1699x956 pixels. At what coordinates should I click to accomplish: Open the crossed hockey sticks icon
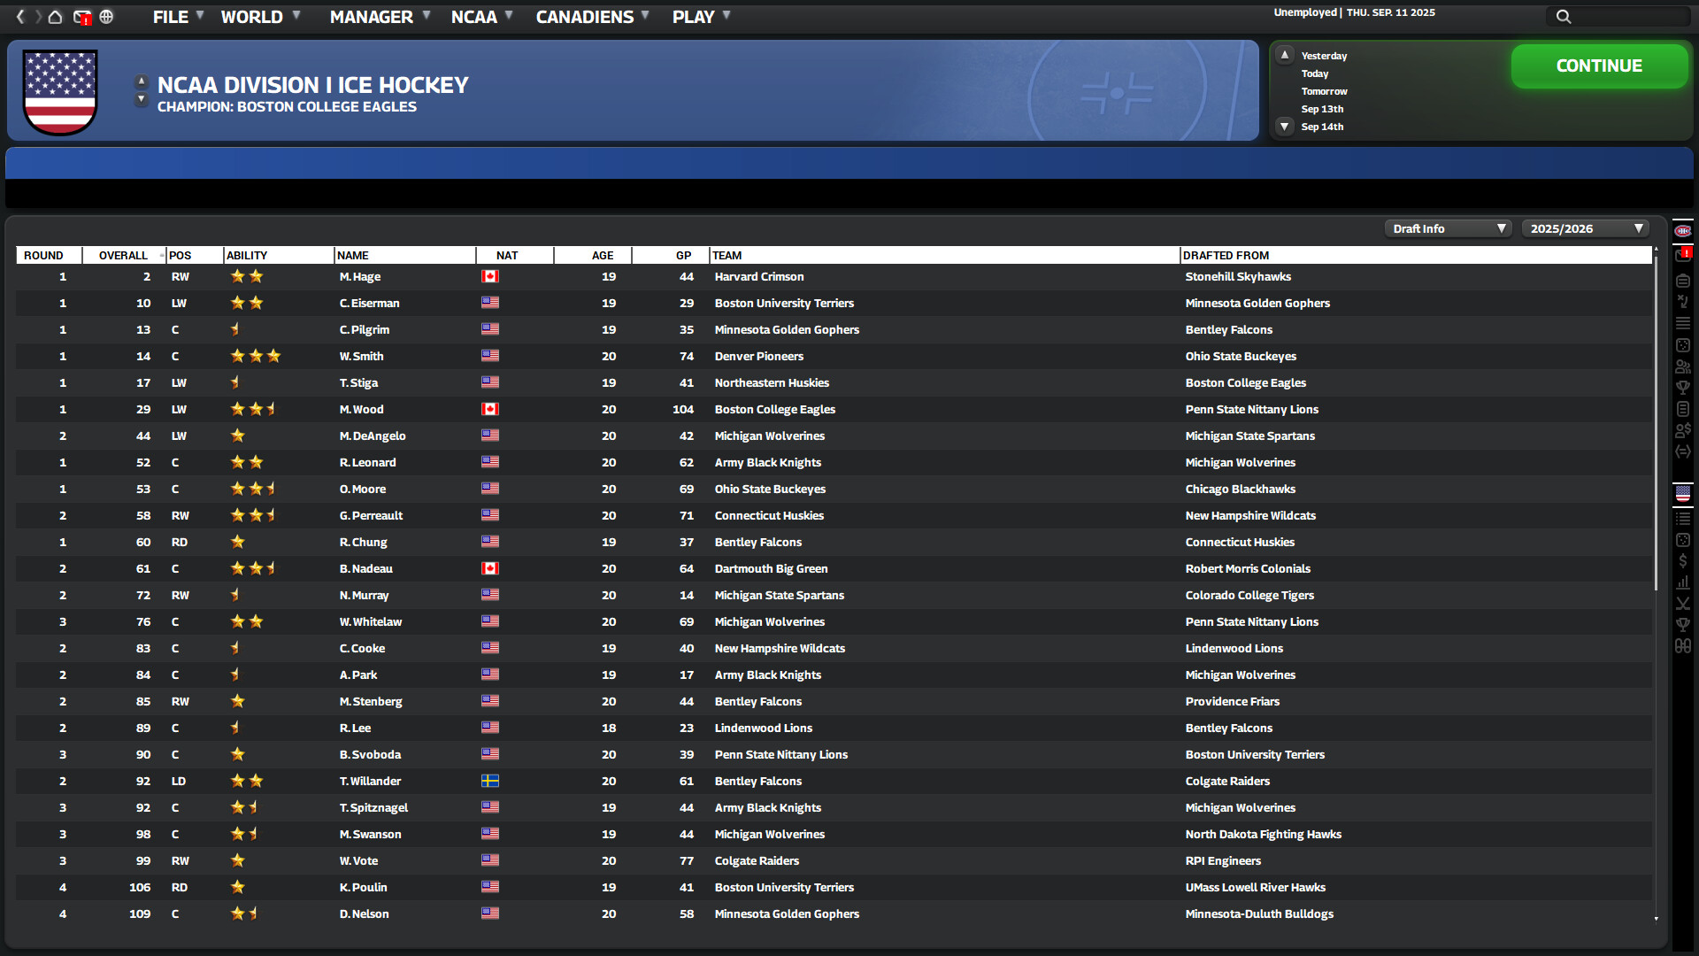click(1684, 604)
